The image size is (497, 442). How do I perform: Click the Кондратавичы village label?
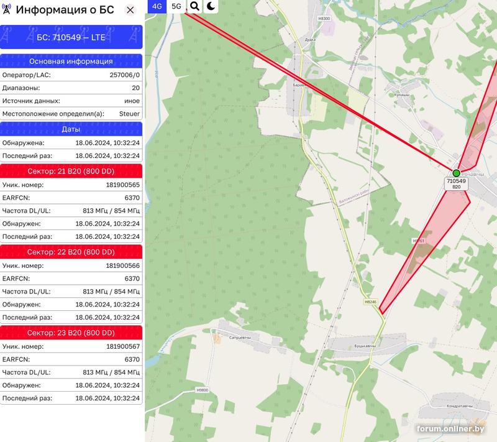[x=460, y=405]
